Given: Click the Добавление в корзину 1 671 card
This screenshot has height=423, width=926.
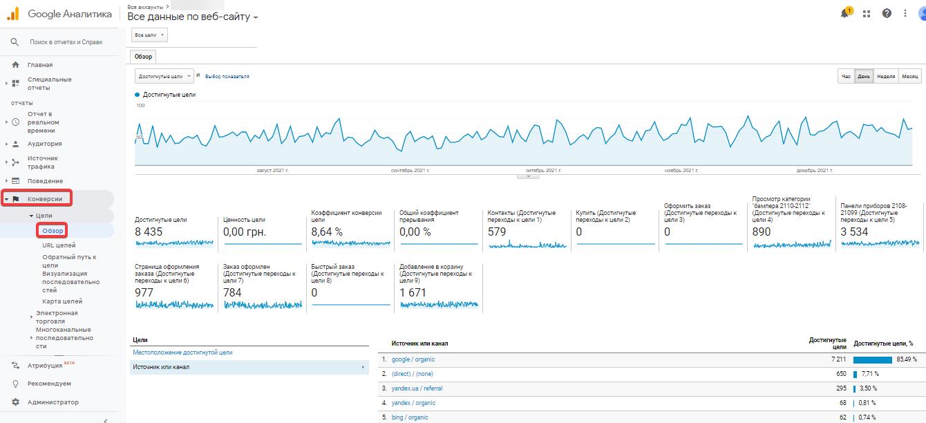Looking at the screenshot, I should coord(439,287).
